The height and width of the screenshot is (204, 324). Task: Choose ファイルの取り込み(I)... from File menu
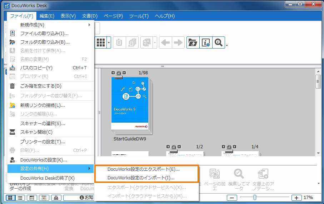(x=51, y=34)
